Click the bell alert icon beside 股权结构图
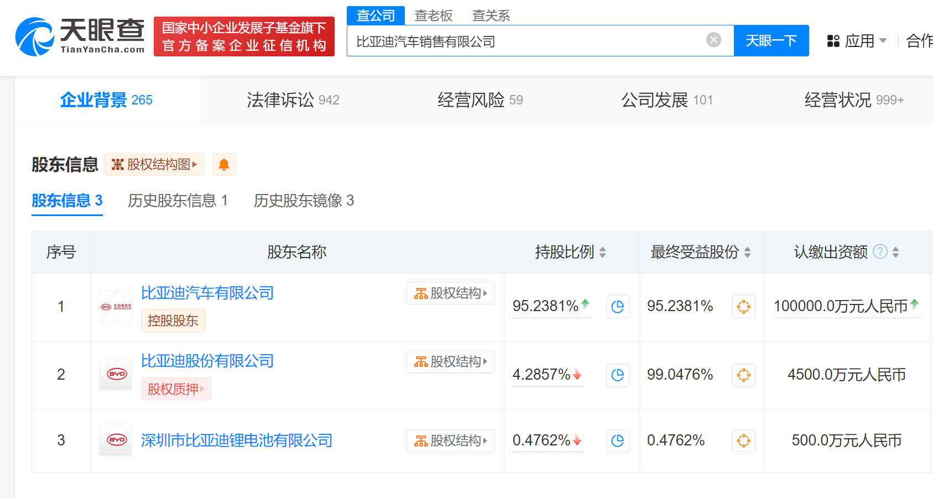This screenshot has height=499, width=933. pyautogui.click(x=224, y=165)
